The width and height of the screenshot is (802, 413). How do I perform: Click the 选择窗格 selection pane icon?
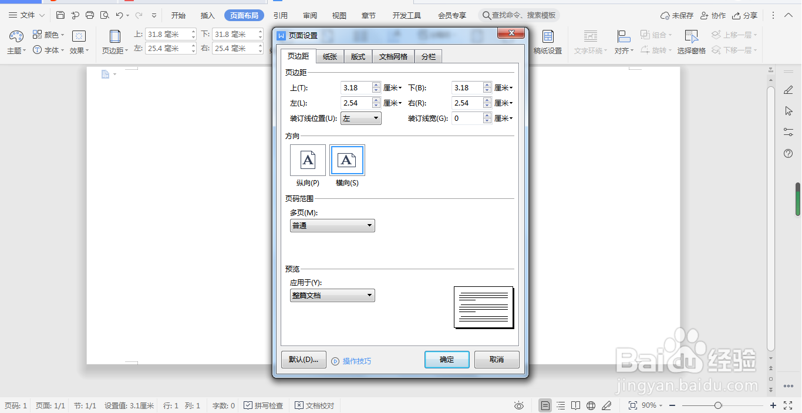tap(692, 40)
